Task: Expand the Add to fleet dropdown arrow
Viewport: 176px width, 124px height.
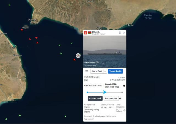Action: [x=105, y=71]
